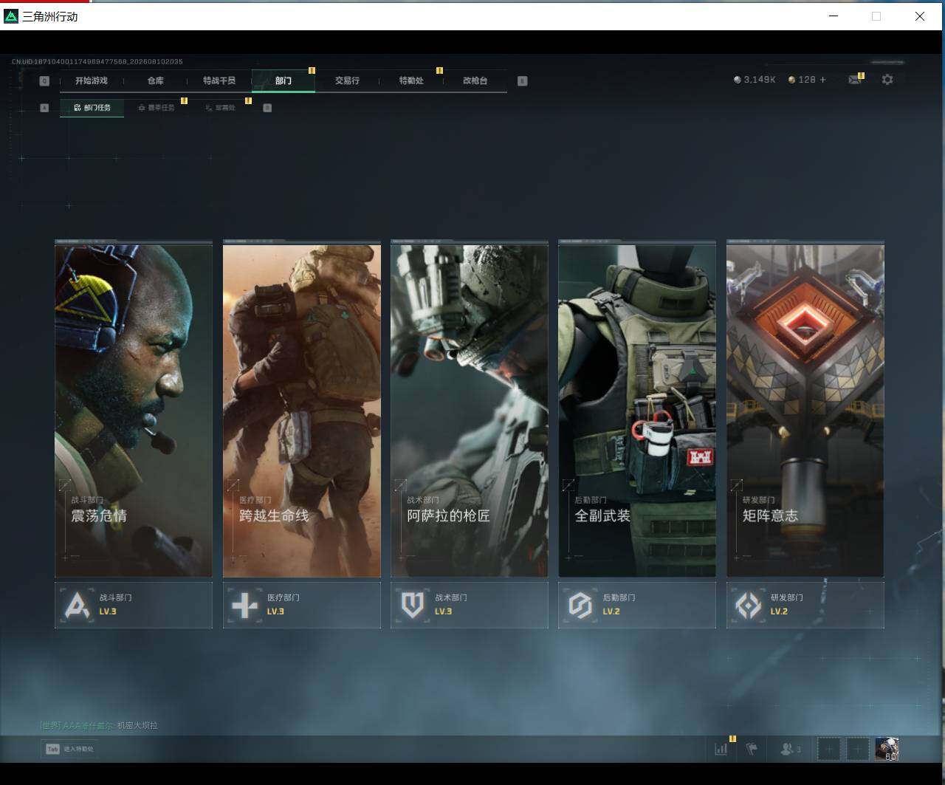Viewport: 945px width, 785px height.
Task: Click the E next-tab key icon
Action: pos(523,80)
